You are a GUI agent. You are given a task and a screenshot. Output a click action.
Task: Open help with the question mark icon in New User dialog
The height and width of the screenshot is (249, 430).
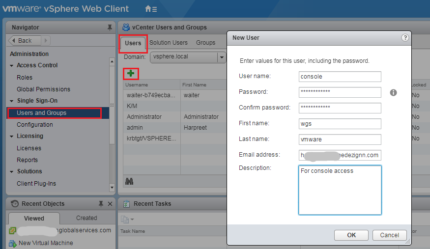(x=405, y=38)
